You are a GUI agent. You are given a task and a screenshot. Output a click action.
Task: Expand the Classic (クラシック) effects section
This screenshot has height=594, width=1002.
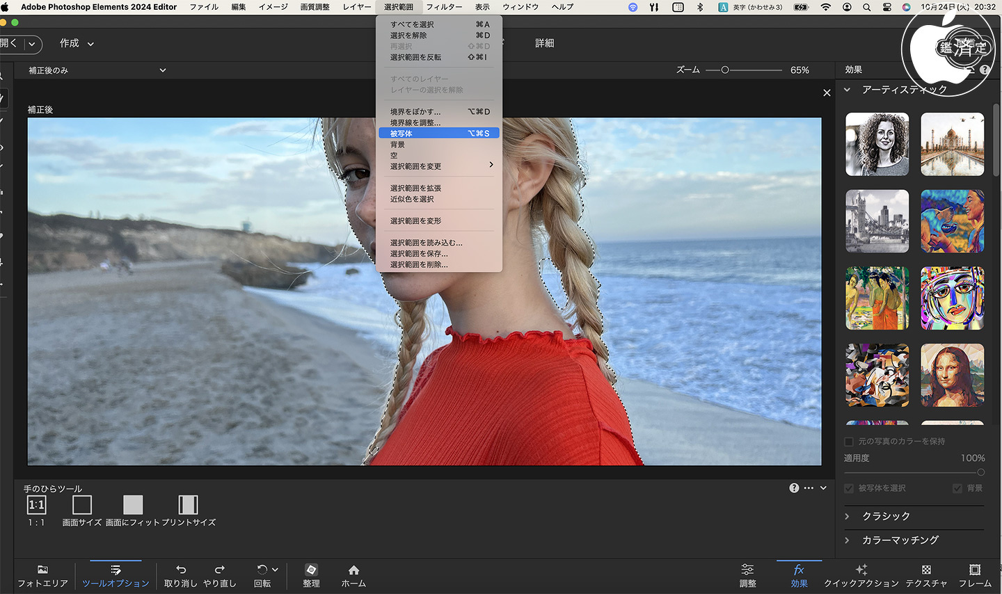click(886, 516)
